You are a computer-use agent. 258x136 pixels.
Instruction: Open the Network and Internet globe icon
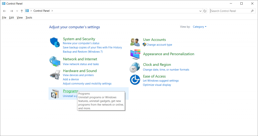55,61
